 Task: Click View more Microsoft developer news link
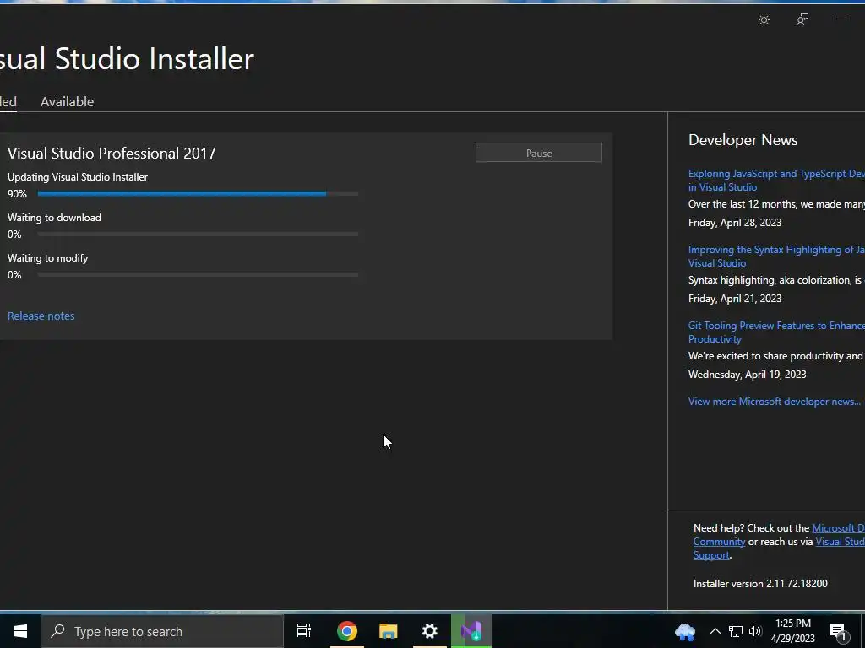click(774, 401)
